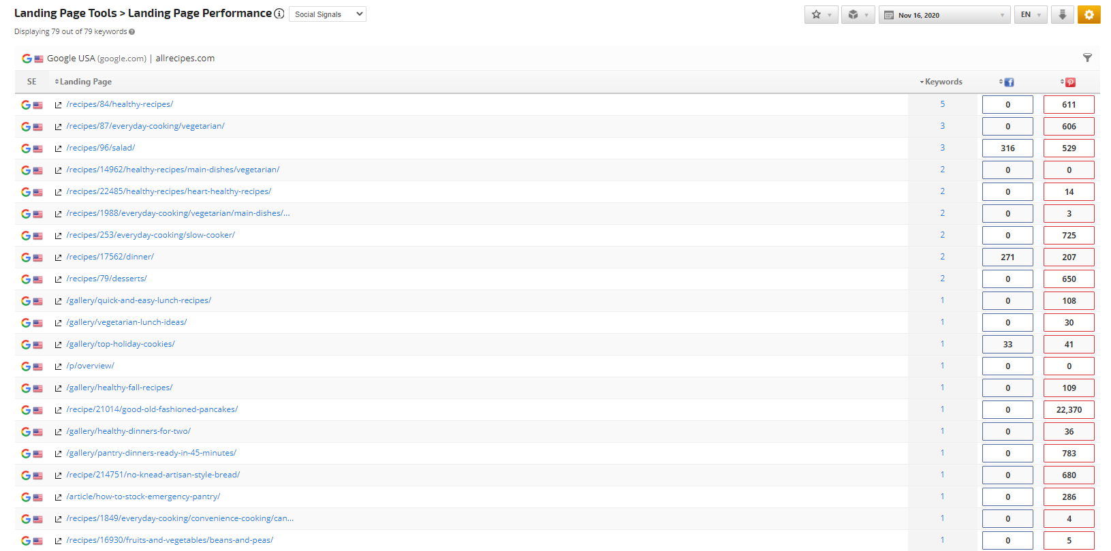The height and width of the screenshot is (551, 1111).
Task: Expand the Social Signals view selector
Action: (x=328, y=14)
